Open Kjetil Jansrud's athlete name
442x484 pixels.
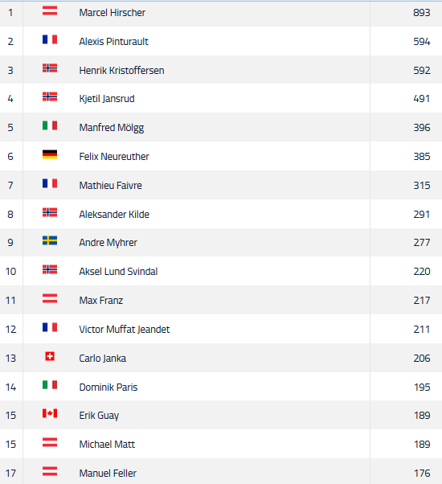pyautogui.click(x=107, y=99)
